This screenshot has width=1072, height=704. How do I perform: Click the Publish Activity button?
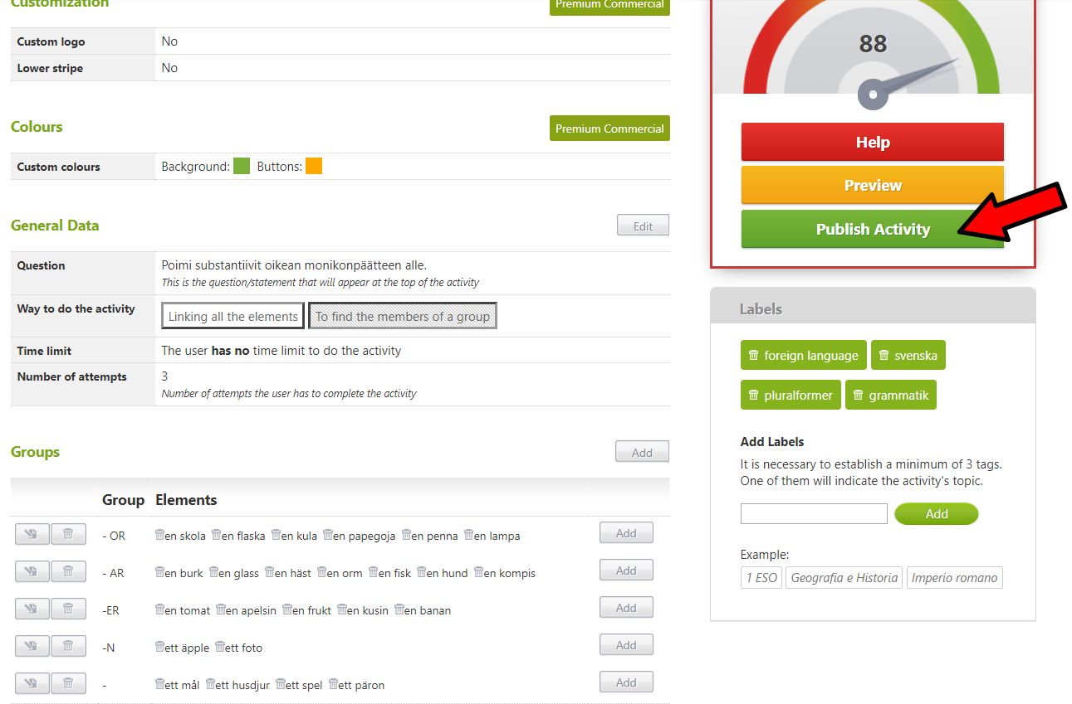[x=872, y=229]
